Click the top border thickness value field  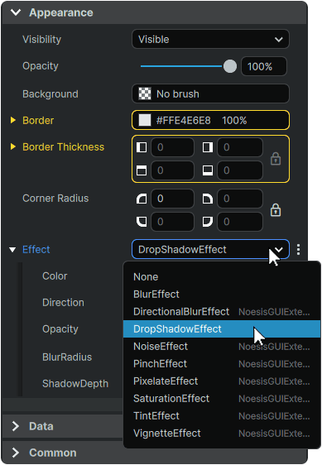coord(172,170)
